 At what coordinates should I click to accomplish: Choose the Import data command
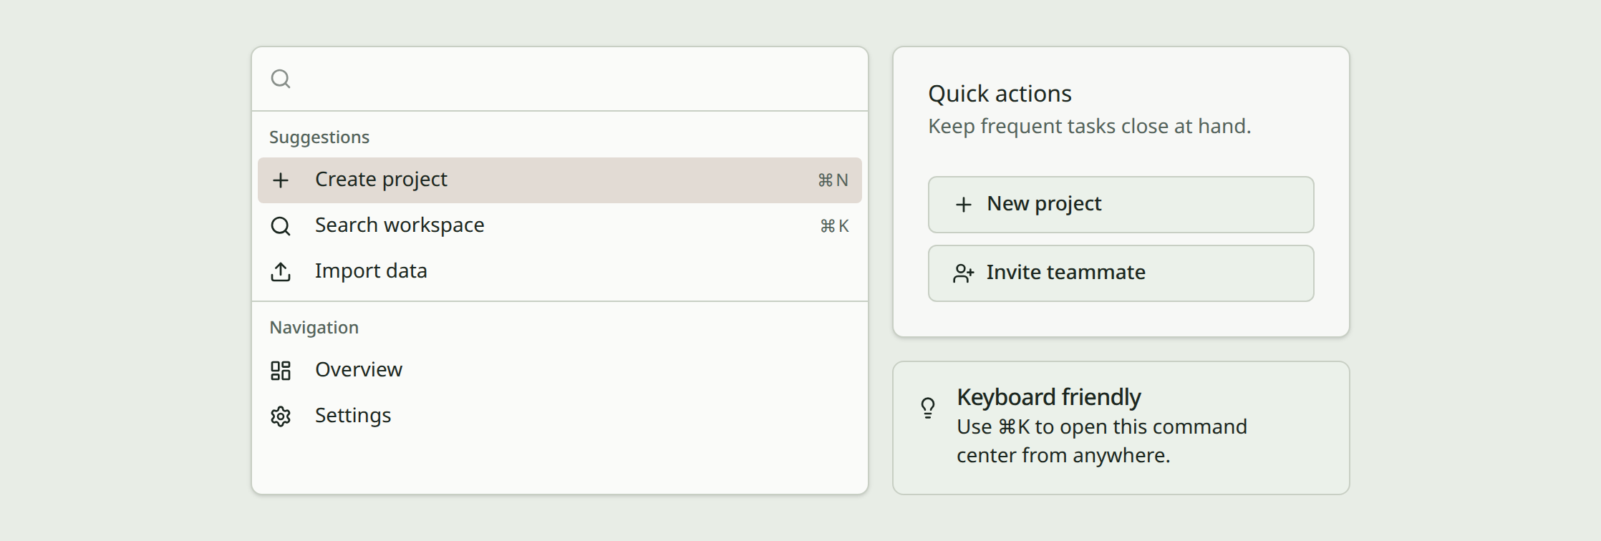[560, 272]
